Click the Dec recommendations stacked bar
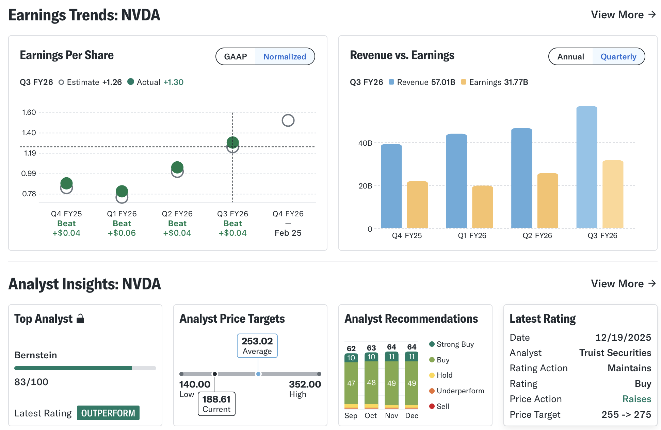Image resolution: width=661 pixels, height=430 pixels. 412,380
